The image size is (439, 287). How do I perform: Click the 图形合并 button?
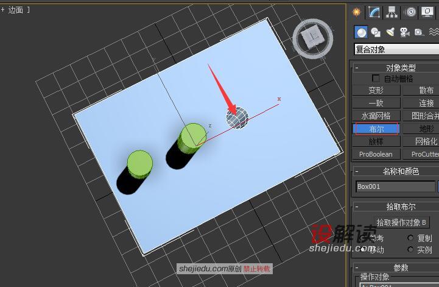click(x=421, y=116)
